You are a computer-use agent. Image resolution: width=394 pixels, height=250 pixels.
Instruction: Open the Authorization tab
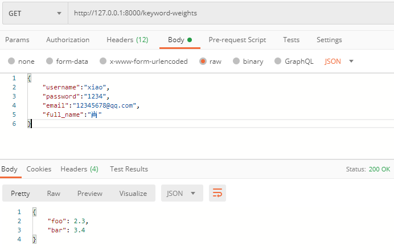pyautogui.click(x=68, y=40)
